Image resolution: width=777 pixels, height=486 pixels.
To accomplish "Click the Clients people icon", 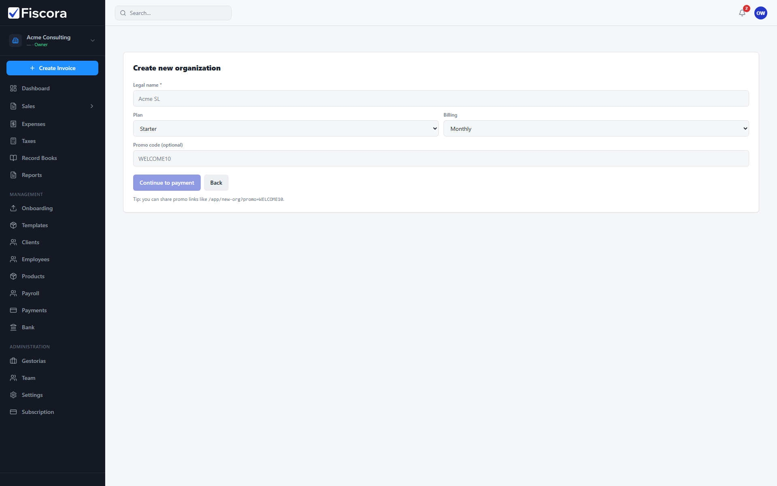I will click(13, 242).
